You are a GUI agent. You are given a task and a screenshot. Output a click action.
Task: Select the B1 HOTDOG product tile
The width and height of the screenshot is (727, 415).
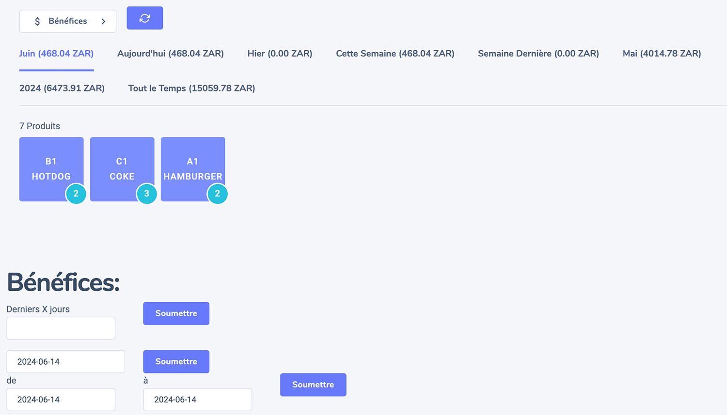pos(51,169)
